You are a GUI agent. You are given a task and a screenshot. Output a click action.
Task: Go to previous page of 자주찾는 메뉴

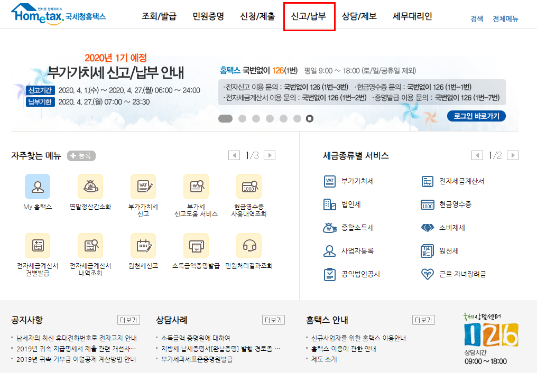point(234,155)
